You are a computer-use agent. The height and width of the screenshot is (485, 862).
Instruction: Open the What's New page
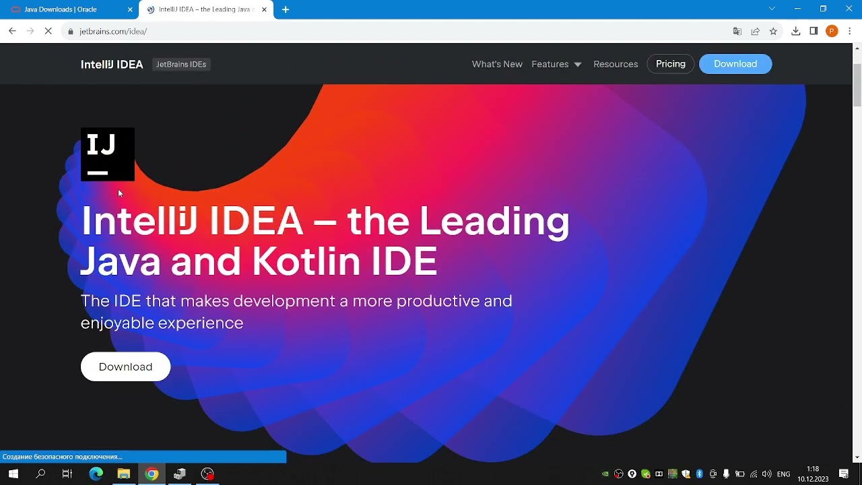click(x=497, y=64)
